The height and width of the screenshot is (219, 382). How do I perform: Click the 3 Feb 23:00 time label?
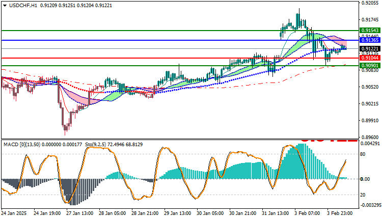click(340, 213)
